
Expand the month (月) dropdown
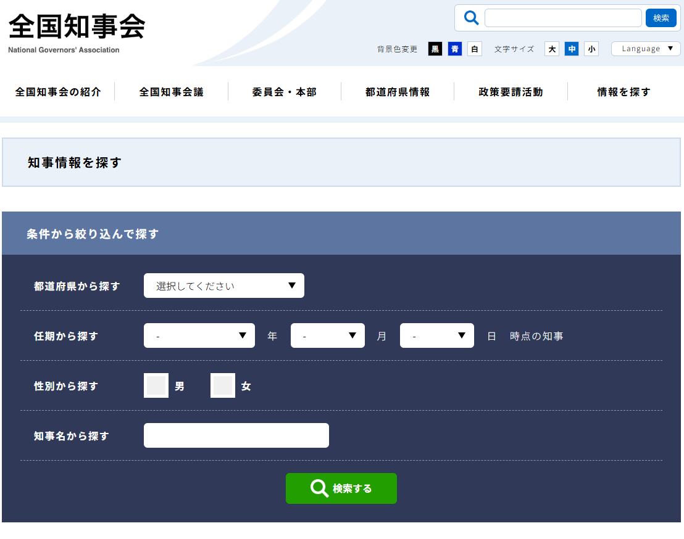click(328, 335)
